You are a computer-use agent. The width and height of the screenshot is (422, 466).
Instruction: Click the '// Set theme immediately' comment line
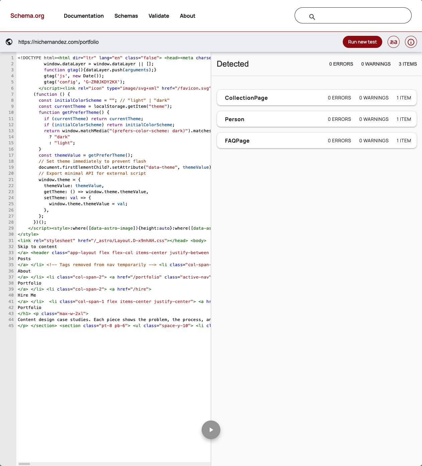92,161
